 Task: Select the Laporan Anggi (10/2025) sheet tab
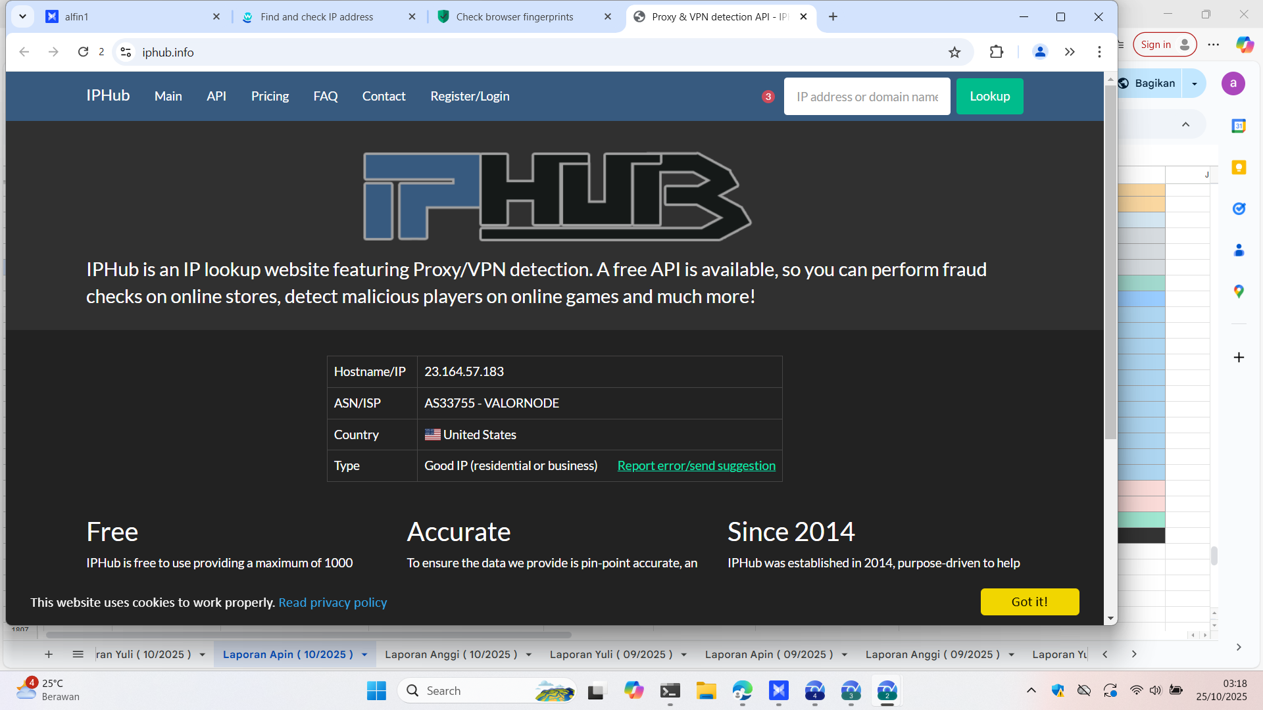click(451, 654)
